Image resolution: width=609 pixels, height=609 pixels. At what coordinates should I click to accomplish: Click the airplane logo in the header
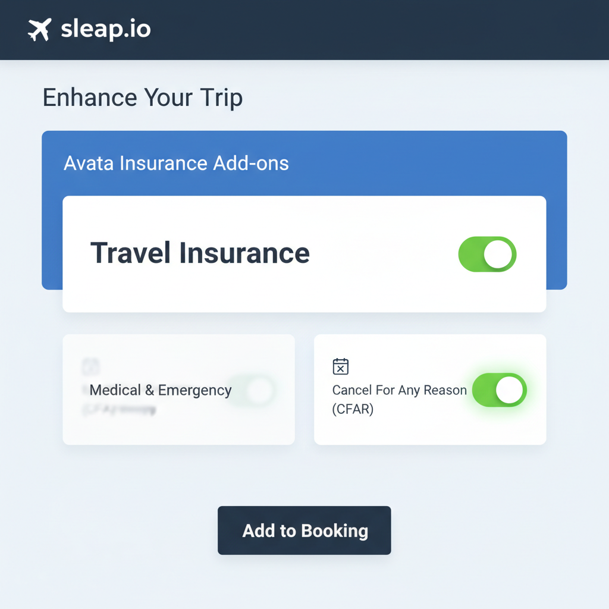[39, 29]
